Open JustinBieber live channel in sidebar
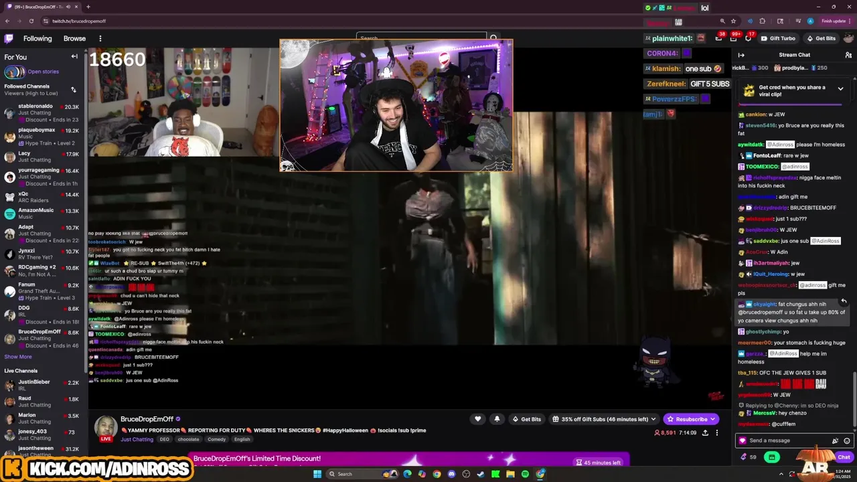 42,385
